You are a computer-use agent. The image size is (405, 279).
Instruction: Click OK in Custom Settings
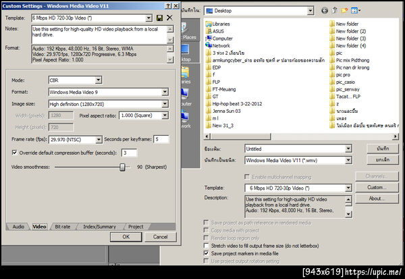pyautogui.click(x=126, y=236)
